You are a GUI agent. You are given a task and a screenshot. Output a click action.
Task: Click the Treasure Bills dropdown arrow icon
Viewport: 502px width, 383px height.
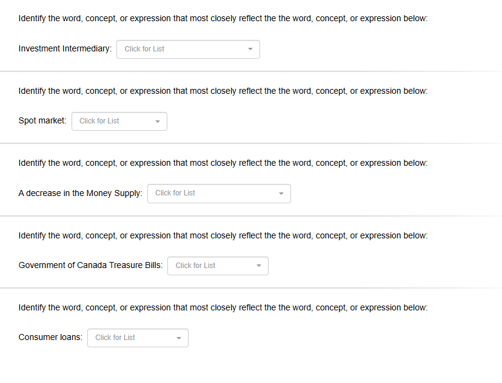coord(259,266)
